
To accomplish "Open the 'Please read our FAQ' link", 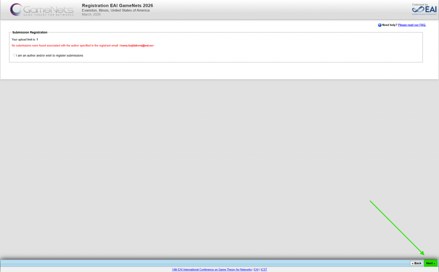I will click(x=412, y=25).
